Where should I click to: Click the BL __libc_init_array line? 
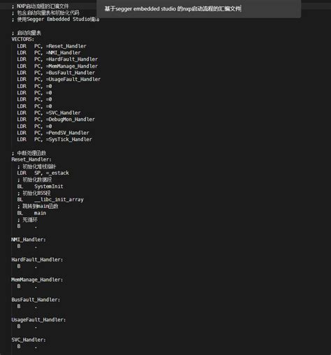tap(50, 199)
